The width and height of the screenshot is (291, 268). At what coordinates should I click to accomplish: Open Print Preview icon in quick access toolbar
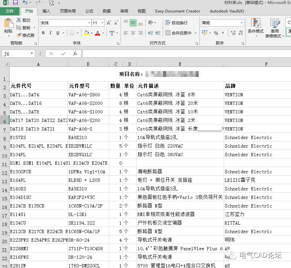pyautogui.click(x=52, y=3)
